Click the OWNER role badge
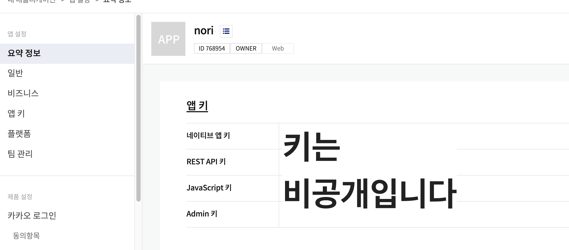The image size is (569, 250). pos(246,48)
